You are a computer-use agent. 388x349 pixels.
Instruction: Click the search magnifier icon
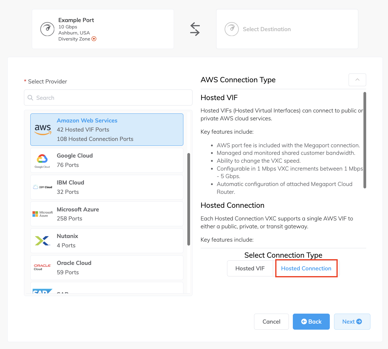click(30, 97)
